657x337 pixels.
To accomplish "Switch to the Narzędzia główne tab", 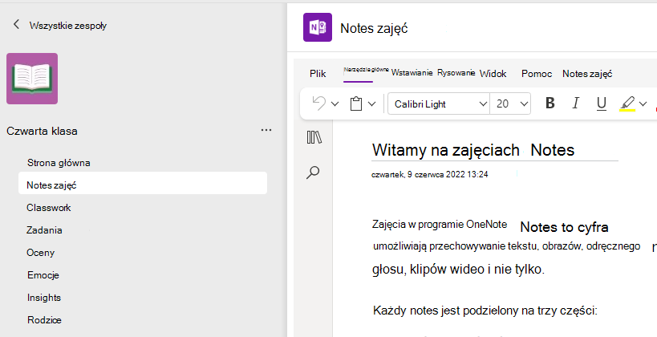I will [367, 70].
